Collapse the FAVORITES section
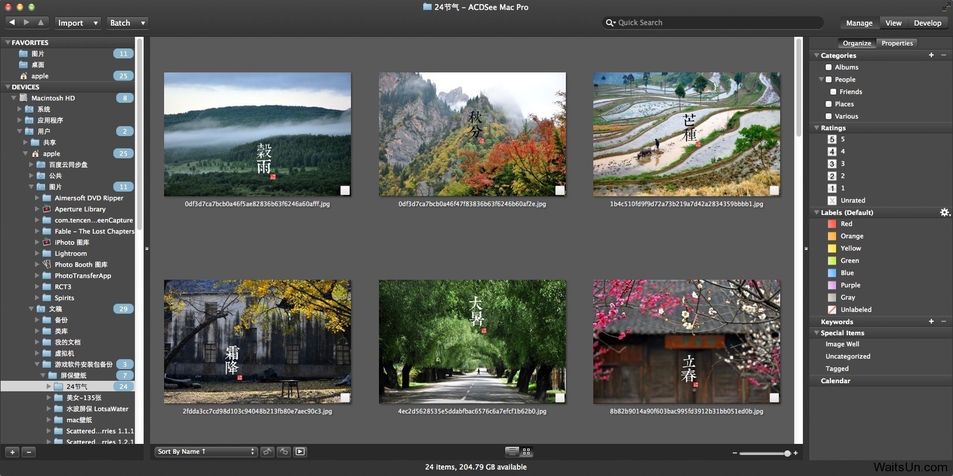Image resolution: width=953 pixels, height=476 pixels. [8, 43]
